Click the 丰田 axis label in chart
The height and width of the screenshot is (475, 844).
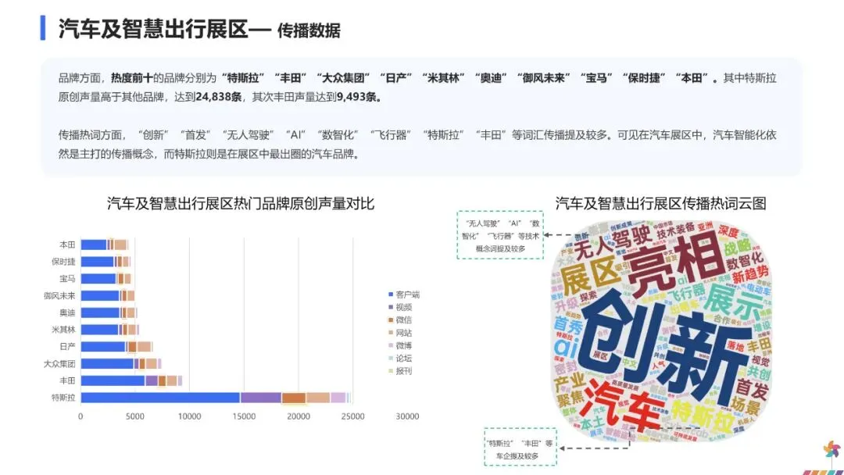(x=67, y=381)
